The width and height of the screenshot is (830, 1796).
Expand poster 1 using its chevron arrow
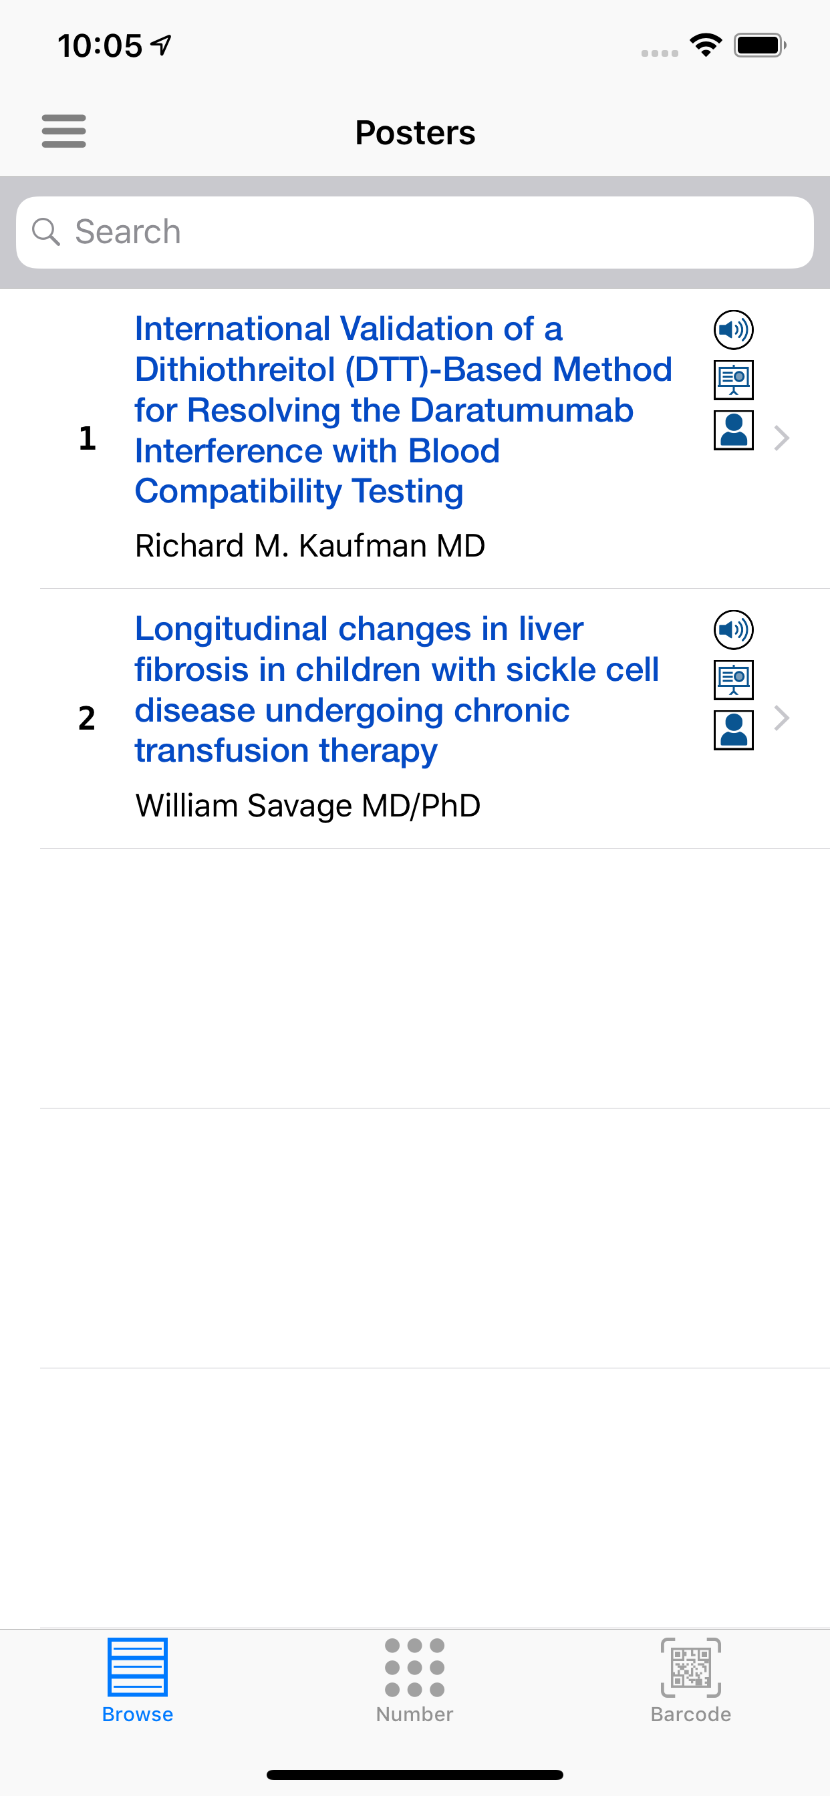tap(782, 438)
